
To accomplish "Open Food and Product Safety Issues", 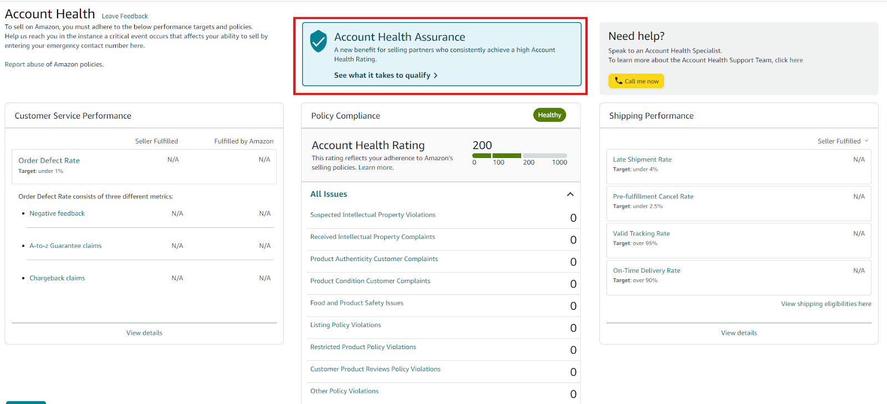I will point(356,303).
